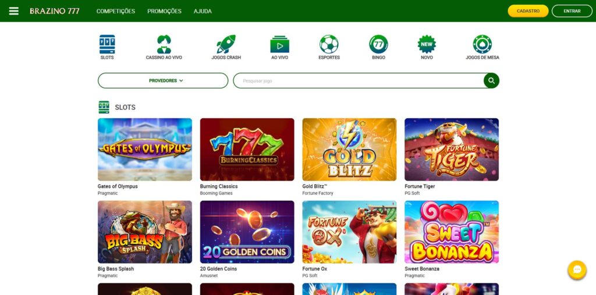Click the Gates of Olympus title text
The height and width of the screenshot is (295, 596).
118,186
